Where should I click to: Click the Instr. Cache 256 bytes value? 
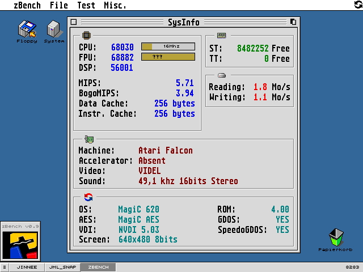(175, 113)
